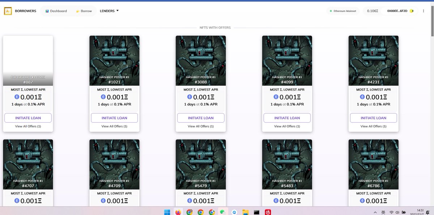
Task: Open the Hashbot Poster #4709 image
Action: click(x=114, y=164)
